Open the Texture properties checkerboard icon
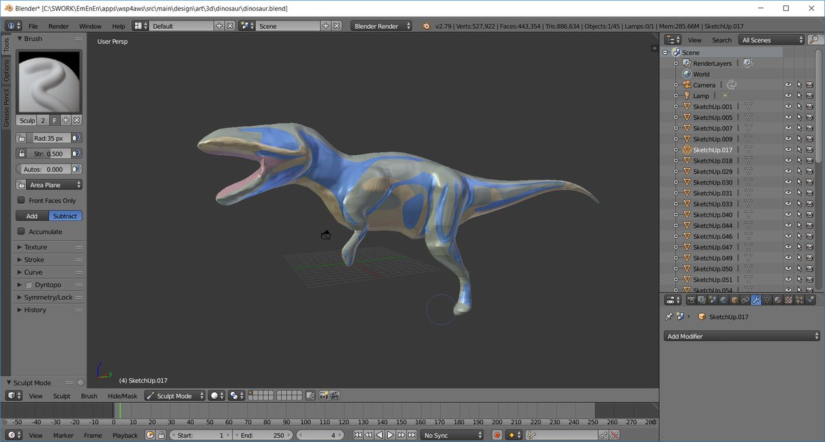 pos(789,300)
